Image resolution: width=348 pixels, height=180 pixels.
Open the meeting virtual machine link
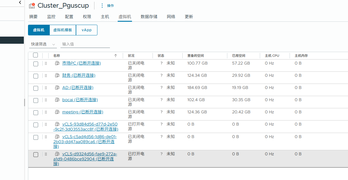(83, 112)
